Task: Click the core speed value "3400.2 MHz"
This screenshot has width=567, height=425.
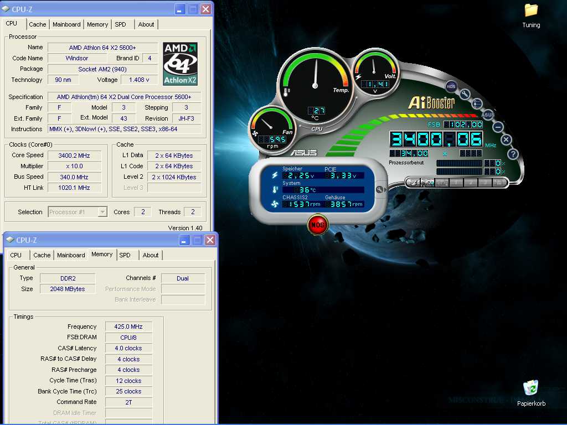Action: click(x=74, y=156)
